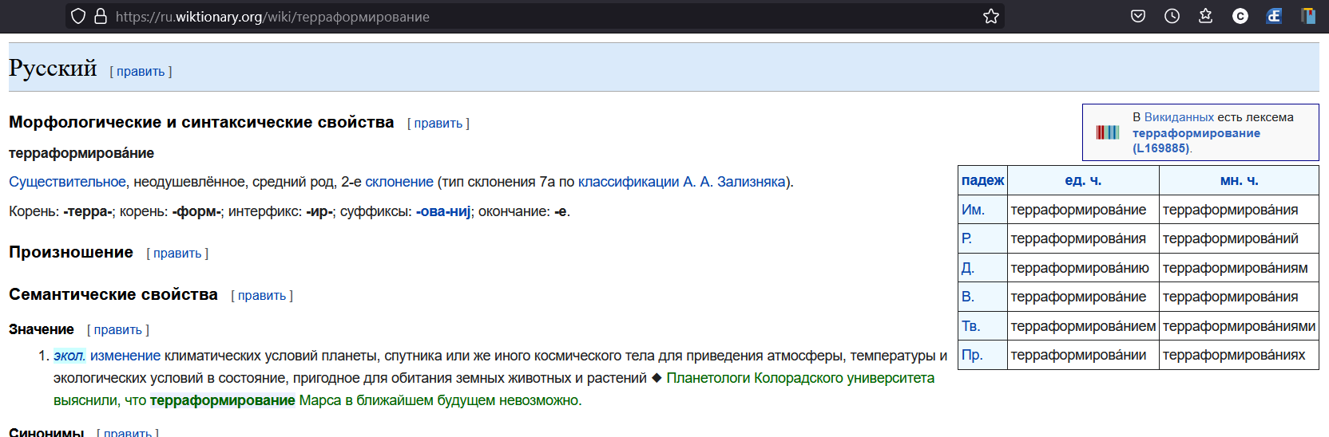Click the white circle C extension icon
Screen dimensions: 1329x437
point(1240,16)
